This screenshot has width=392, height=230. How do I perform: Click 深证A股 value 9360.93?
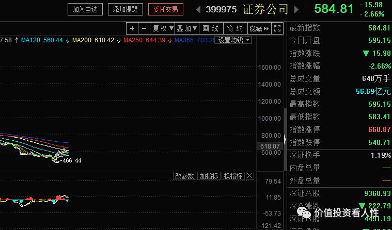coord(378,193)
